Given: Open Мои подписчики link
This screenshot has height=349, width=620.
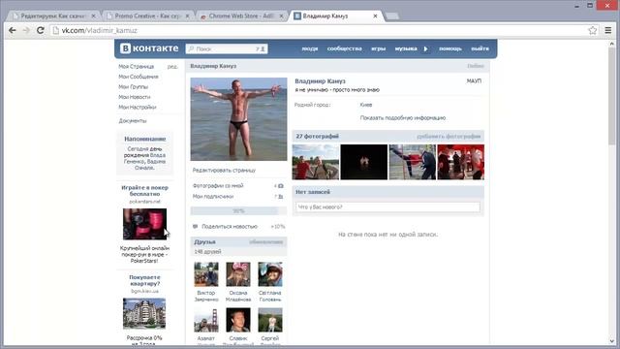Looking at the screenshot, I should (213, 196).
